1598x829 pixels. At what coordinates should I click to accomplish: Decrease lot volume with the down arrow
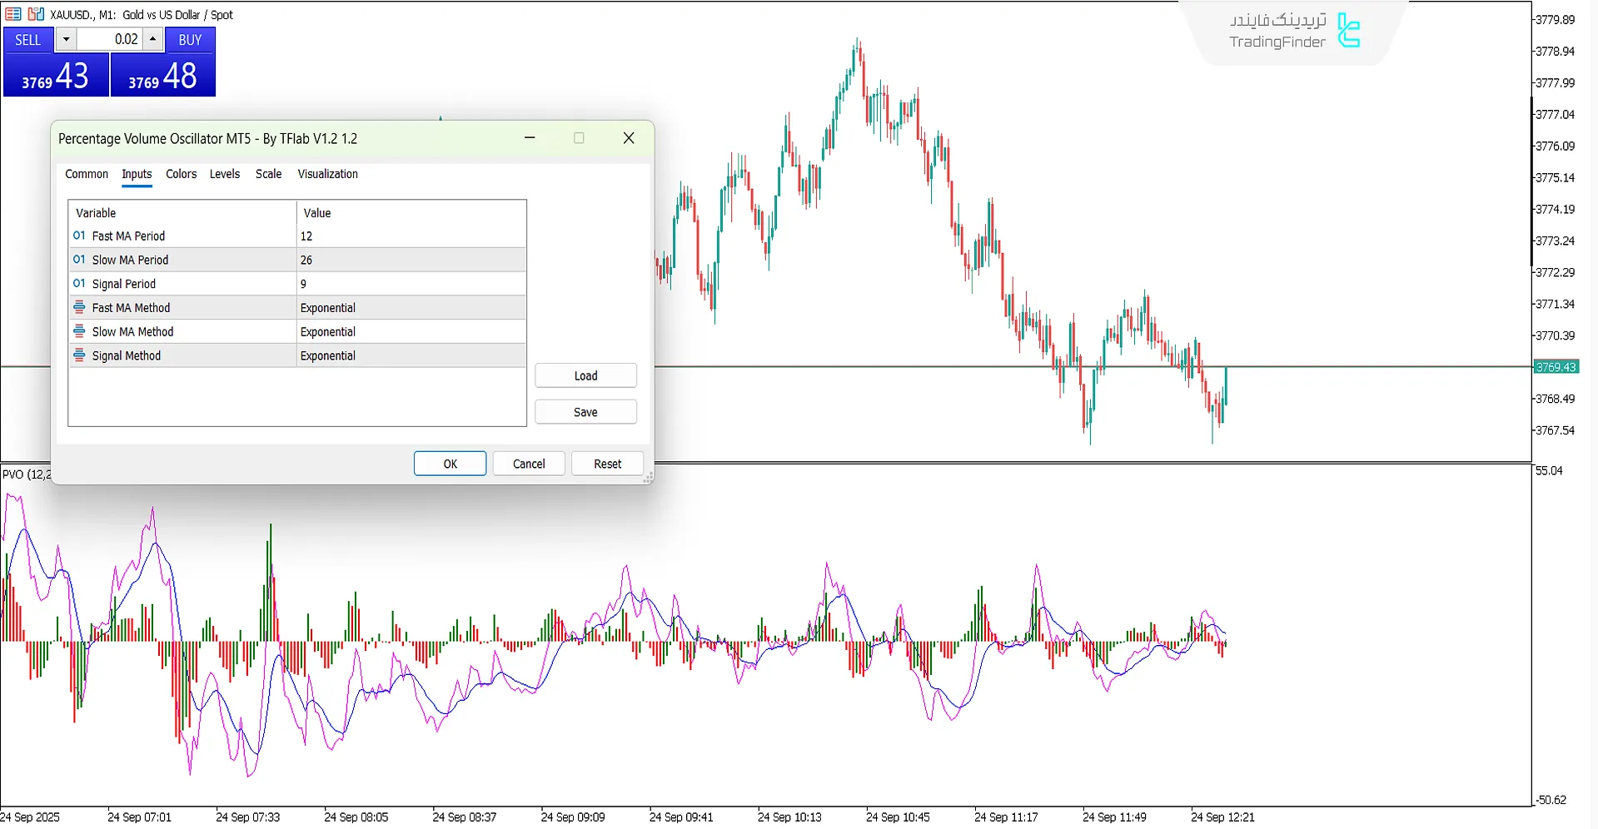[66, 39]
